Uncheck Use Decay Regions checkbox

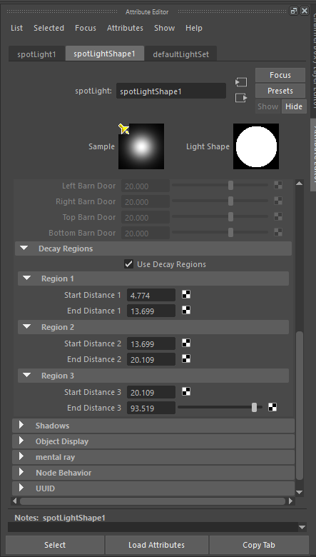tap(128, 264)
